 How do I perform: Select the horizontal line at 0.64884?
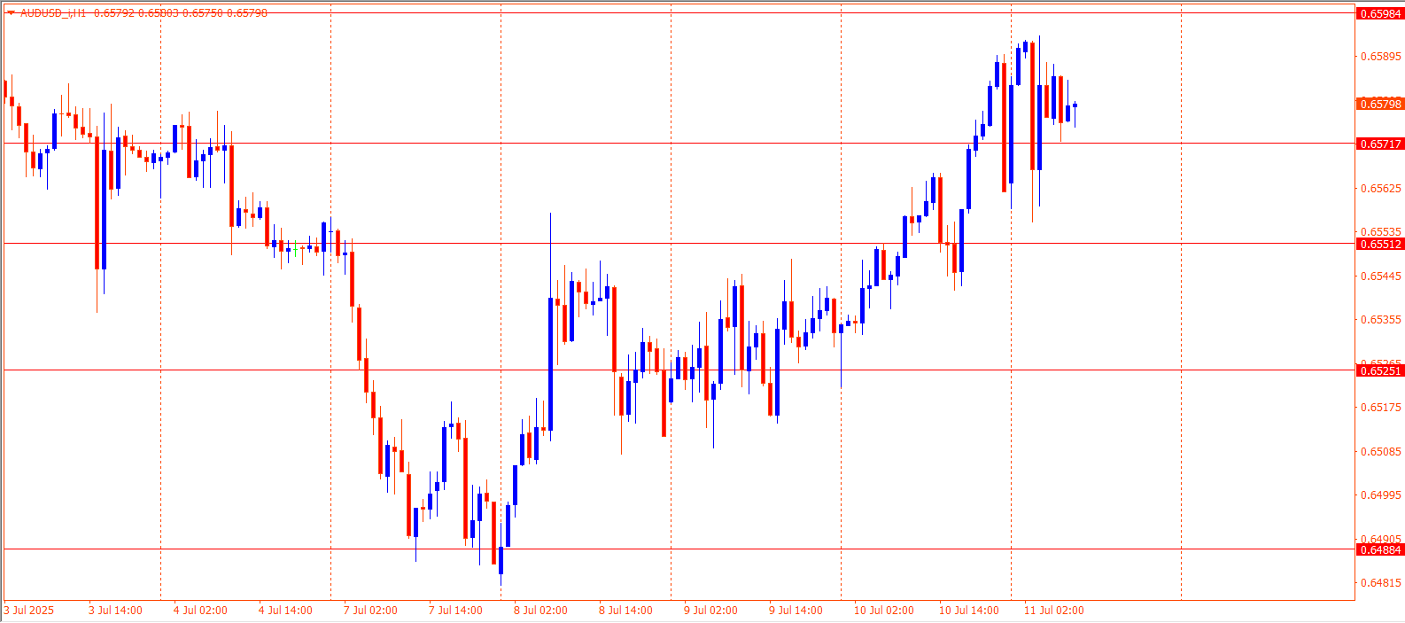pos(679,549)
